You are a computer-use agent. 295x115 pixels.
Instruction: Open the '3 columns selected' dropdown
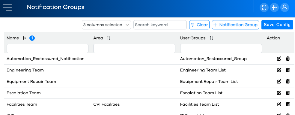click(x=106, y=25)
